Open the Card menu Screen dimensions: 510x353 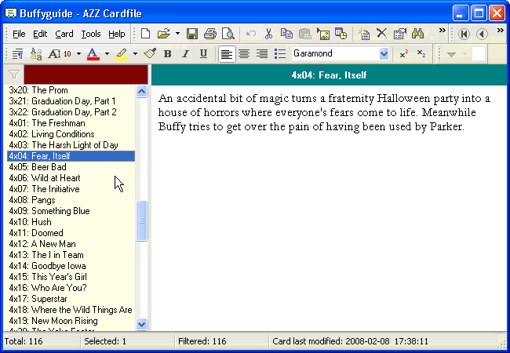(x=64, y=34)
